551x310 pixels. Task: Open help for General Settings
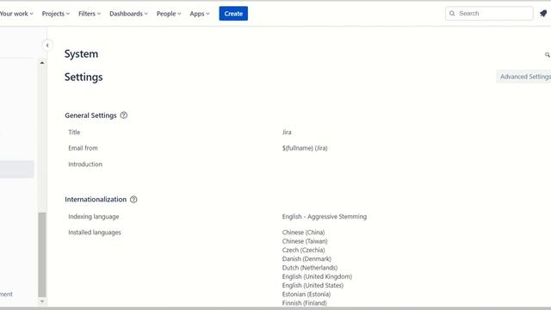pyautogui.click(x=124, y=115)
